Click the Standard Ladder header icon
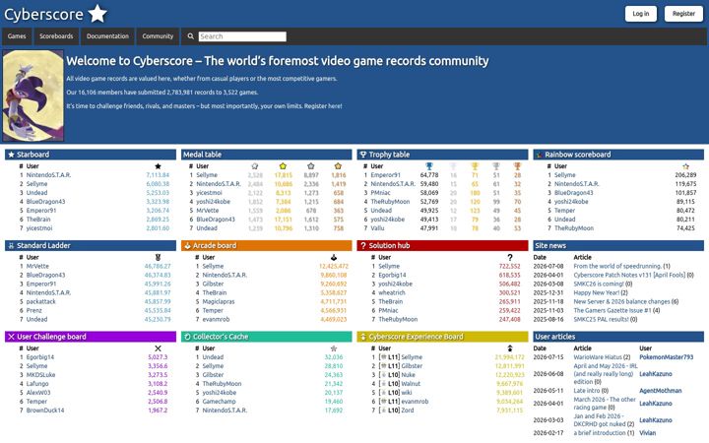 [x=11, y=245]
